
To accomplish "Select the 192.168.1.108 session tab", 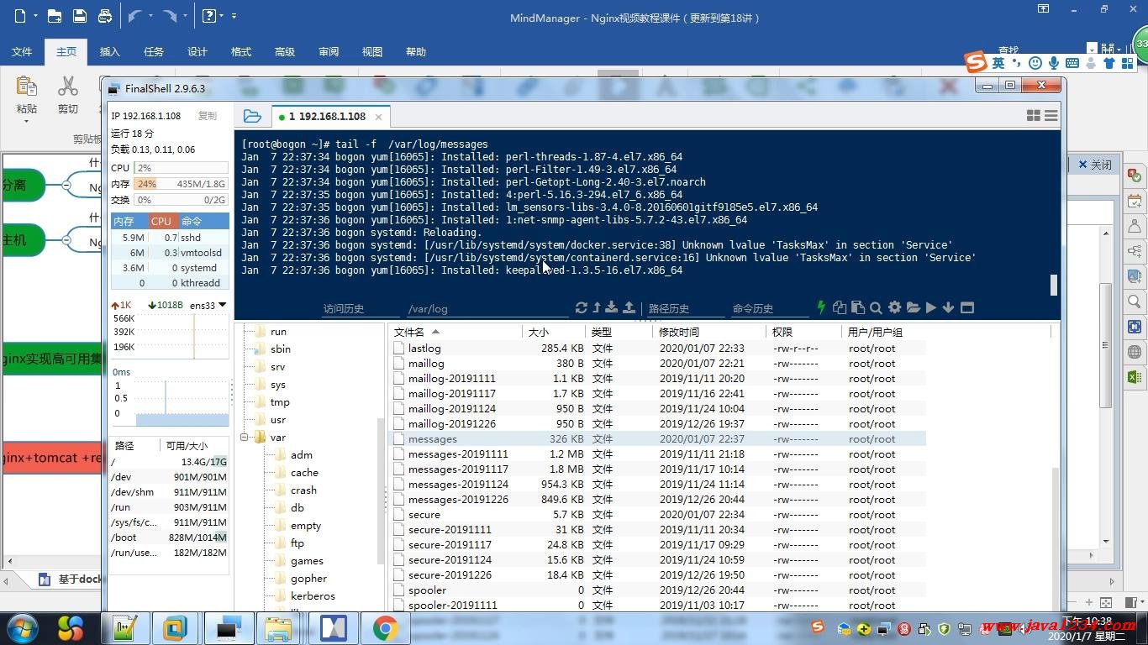I will tap(328, 117).
